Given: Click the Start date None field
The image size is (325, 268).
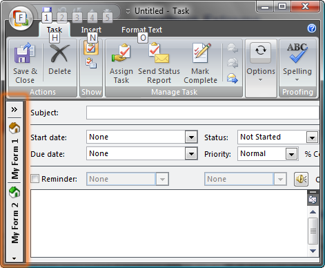Looking at the screenshot, I should click(x=136, y=137).
